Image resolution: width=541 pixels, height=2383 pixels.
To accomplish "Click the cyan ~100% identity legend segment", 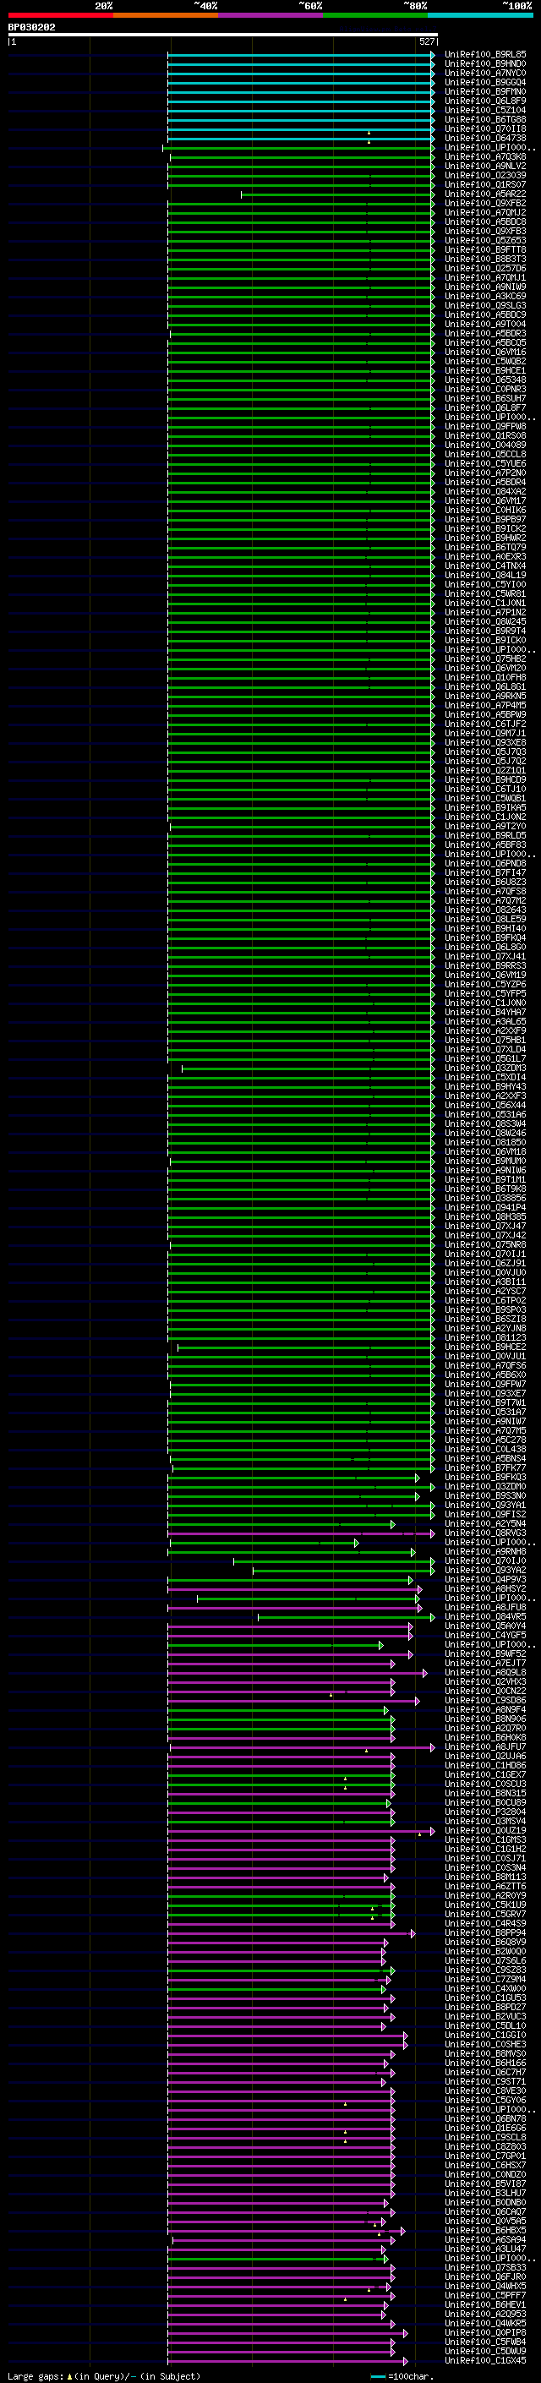I will (x=480, y=15).
